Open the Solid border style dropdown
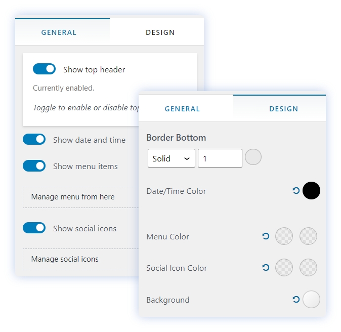The height and width of the screenshot is (332, 341). click(x=172, y=158)
